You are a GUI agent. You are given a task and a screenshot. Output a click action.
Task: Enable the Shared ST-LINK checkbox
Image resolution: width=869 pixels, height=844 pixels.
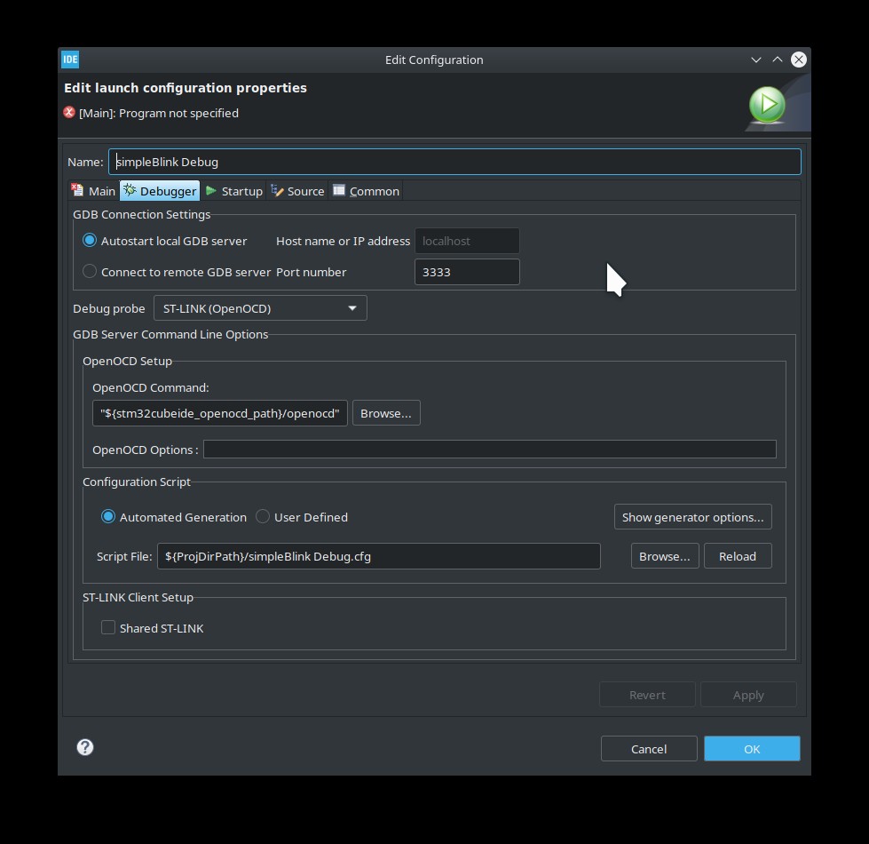(107, 627)
